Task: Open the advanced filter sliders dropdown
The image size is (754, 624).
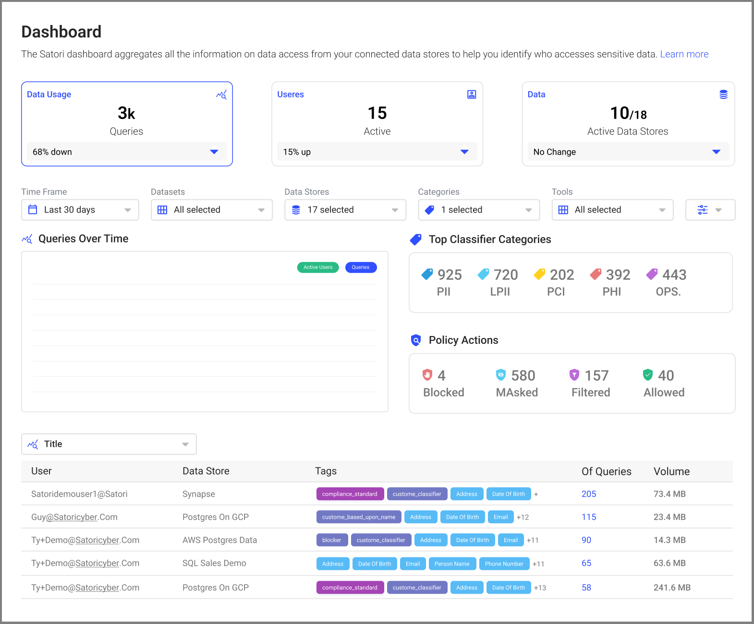Action: pyautogui.click(x=710, y=210)
